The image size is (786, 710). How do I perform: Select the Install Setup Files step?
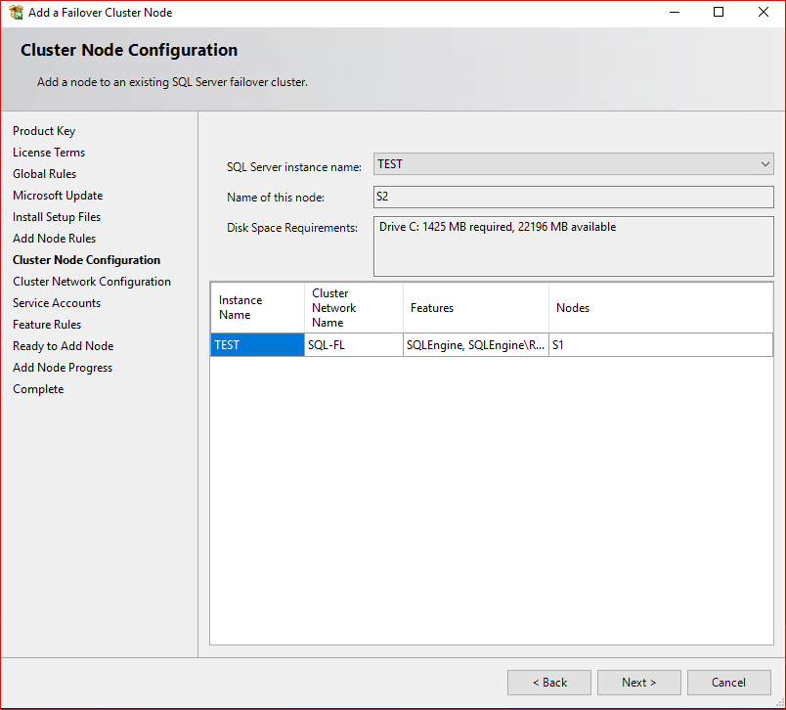pos(57,217)
